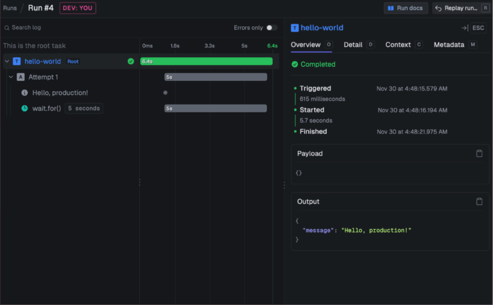The width and height of the screenshot is (493, 305).
Task: Switch to the Overview tab
Action: [x=311, y=45]
